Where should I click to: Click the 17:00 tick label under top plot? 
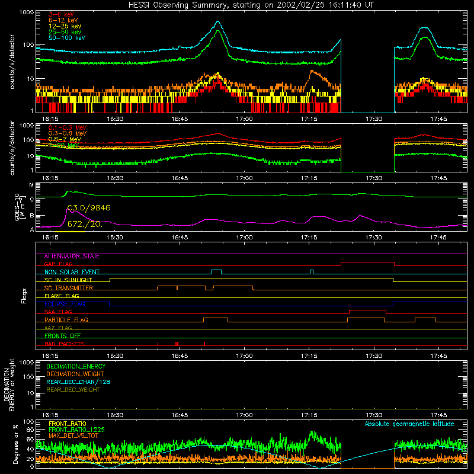pos(244,119)
